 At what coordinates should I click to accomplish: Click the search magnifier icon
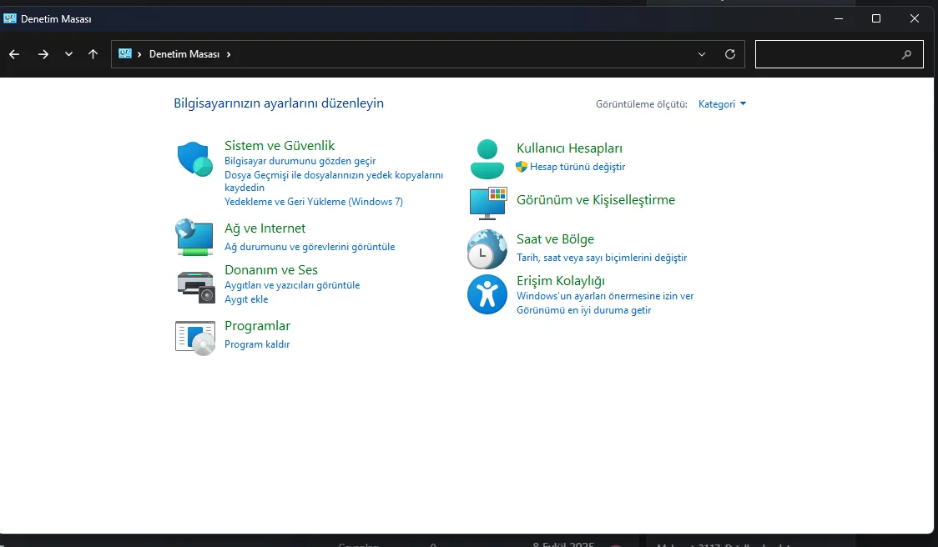pos(906,54)
